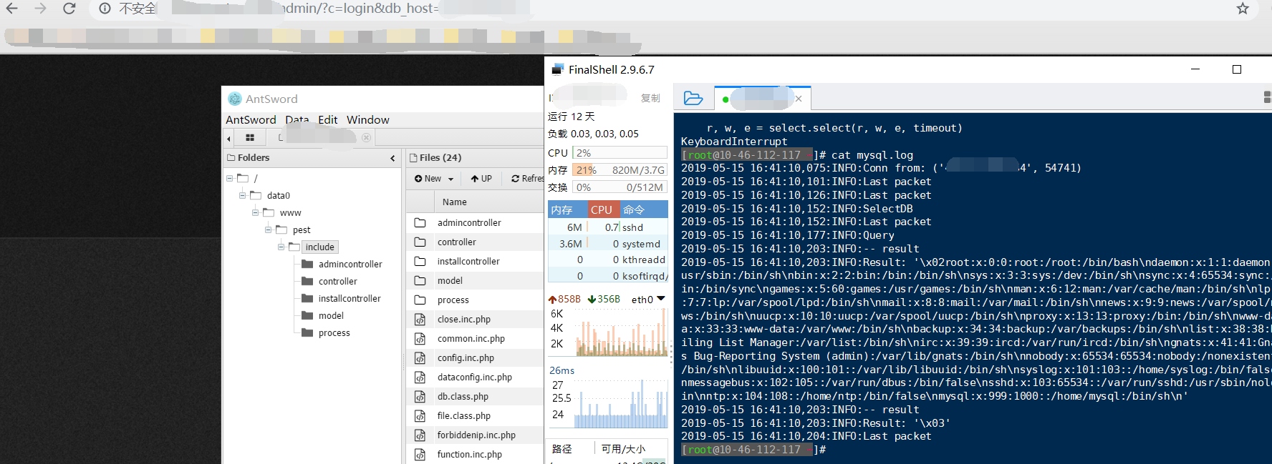Image resolution: width=1272 pixels, height=464 pixels.
Task: Sort processes by CPU column
Action: [x=602, y=209]
